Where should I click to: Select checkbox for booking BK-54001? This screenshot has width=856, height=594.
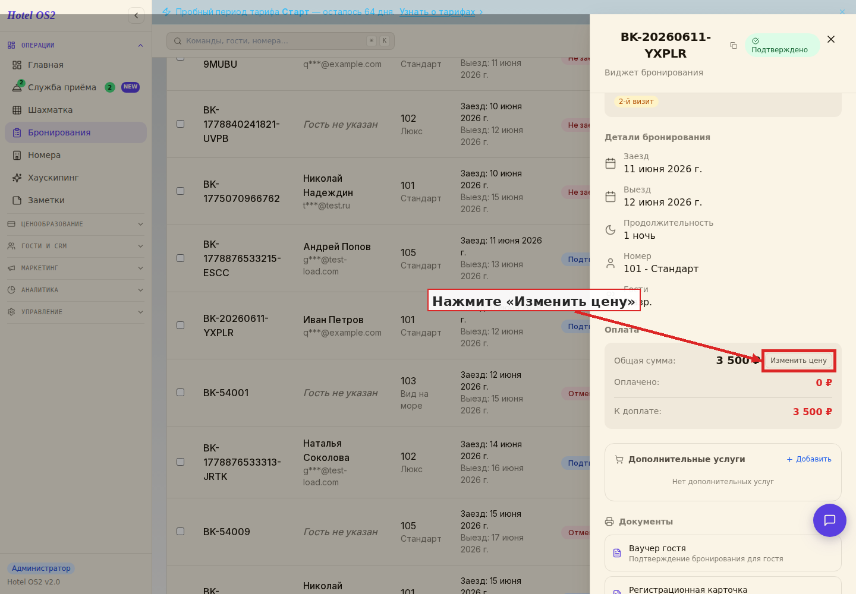pos(181,393)
